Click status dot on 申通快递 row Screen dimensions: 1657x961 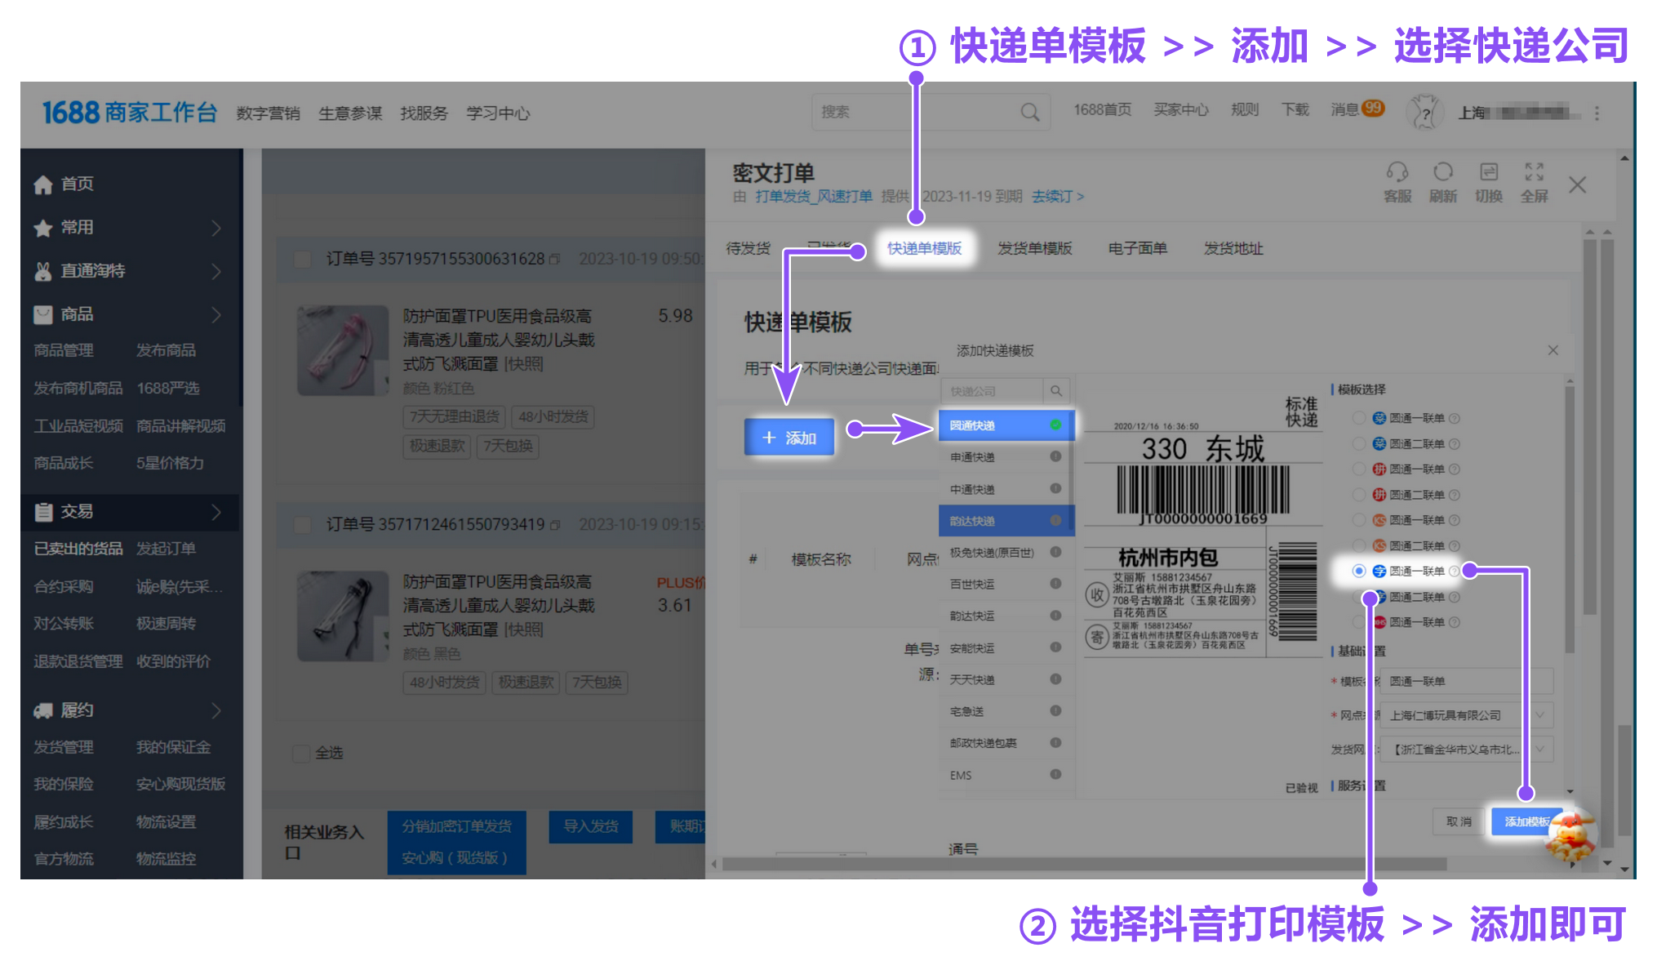coord(1055,456)
